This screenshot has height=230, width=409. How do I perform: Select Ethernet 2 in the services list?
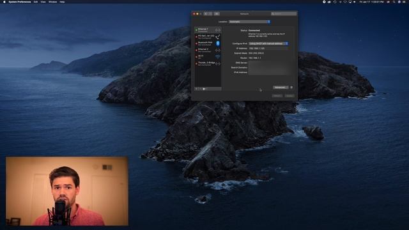point(208,50)
